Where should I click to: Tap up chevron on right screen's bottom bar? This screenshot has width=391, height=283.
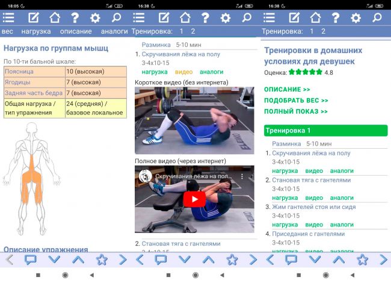pyautogui.click(x=339, y=260)
